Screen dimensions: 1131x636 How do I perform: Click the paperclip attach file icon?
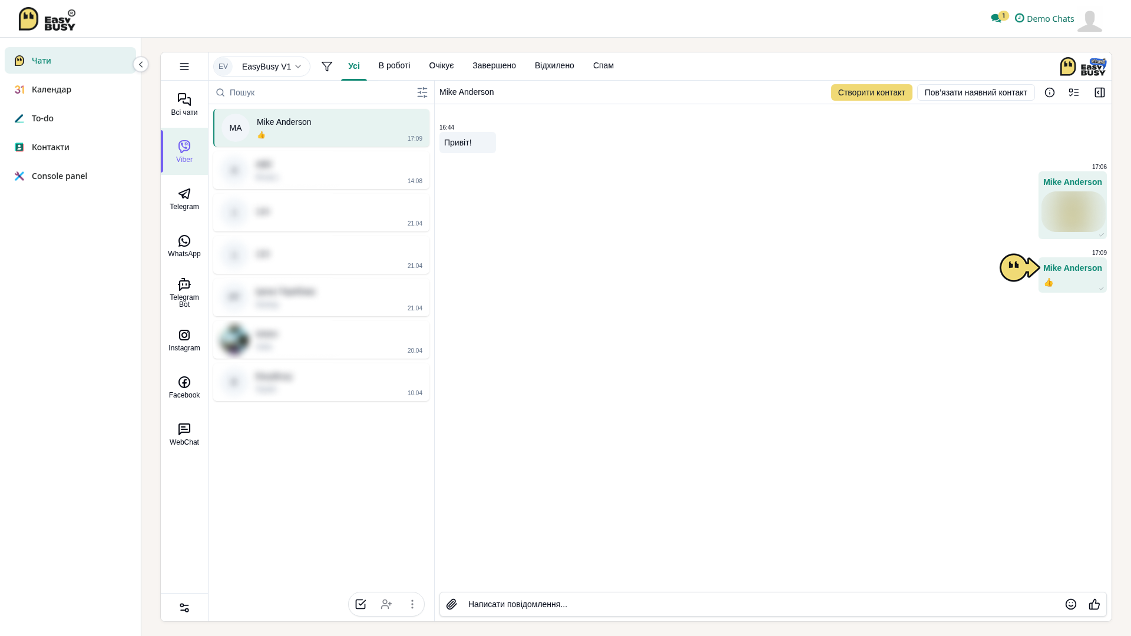452,604
